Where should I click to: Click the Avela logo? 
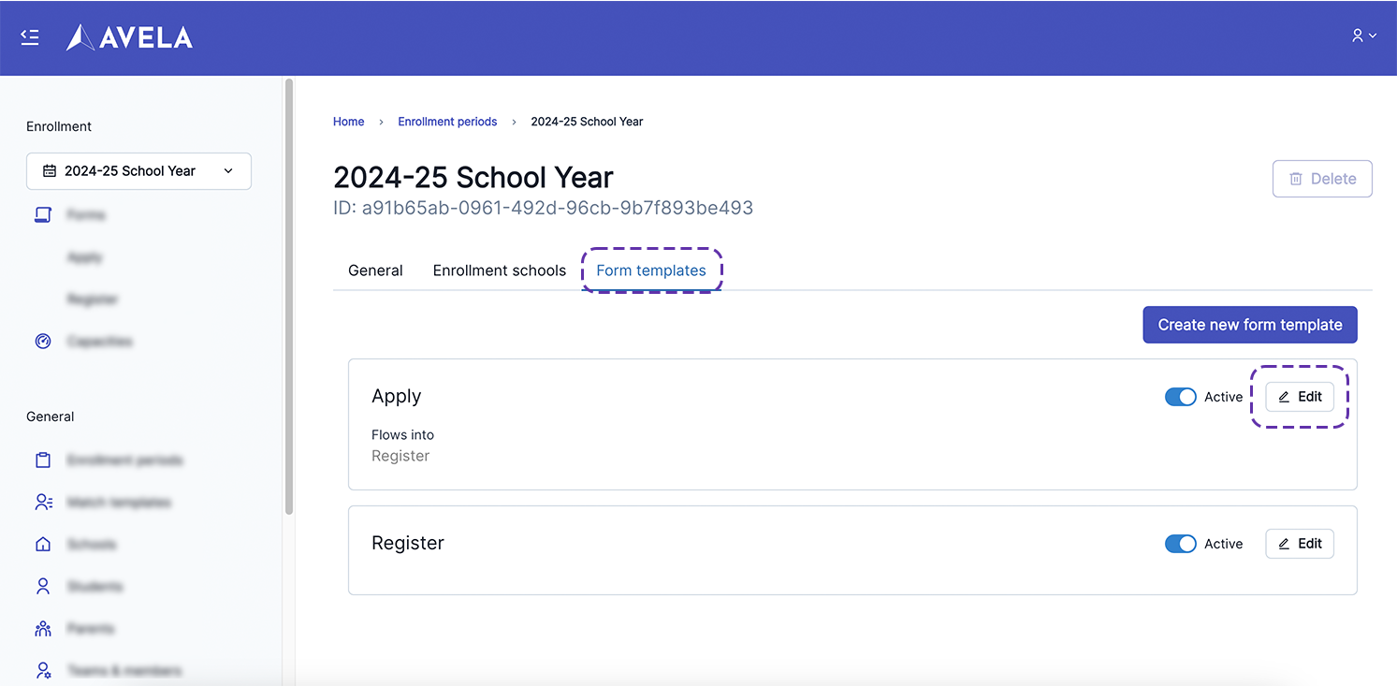coord(129,37)
